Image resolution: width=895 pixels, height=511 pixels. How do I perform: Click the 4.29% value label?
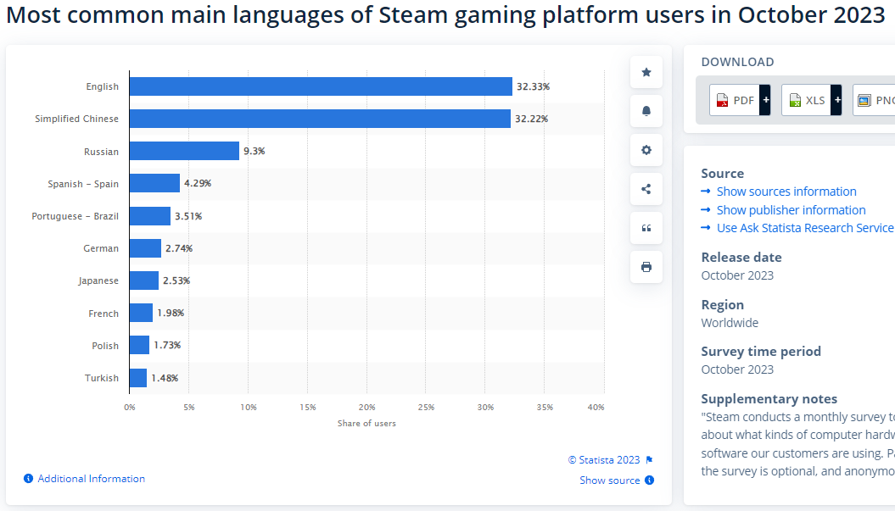(198, 183)
